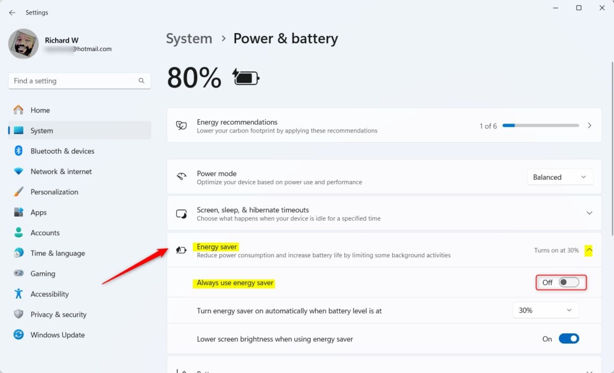Click the Bluetooth & devices icon
The image size is (614, 373).
click(x=19, y=151)
